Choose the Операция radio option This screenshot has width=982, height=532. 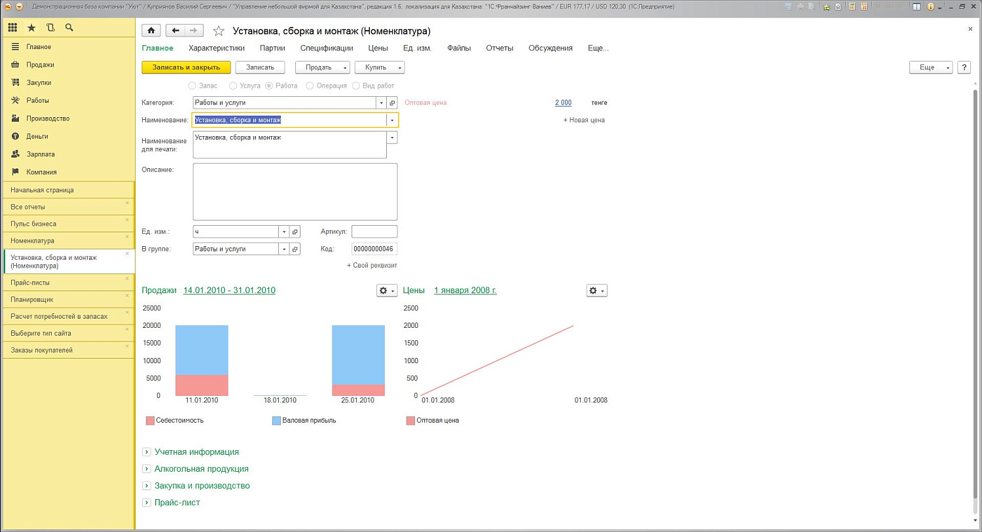310,86
